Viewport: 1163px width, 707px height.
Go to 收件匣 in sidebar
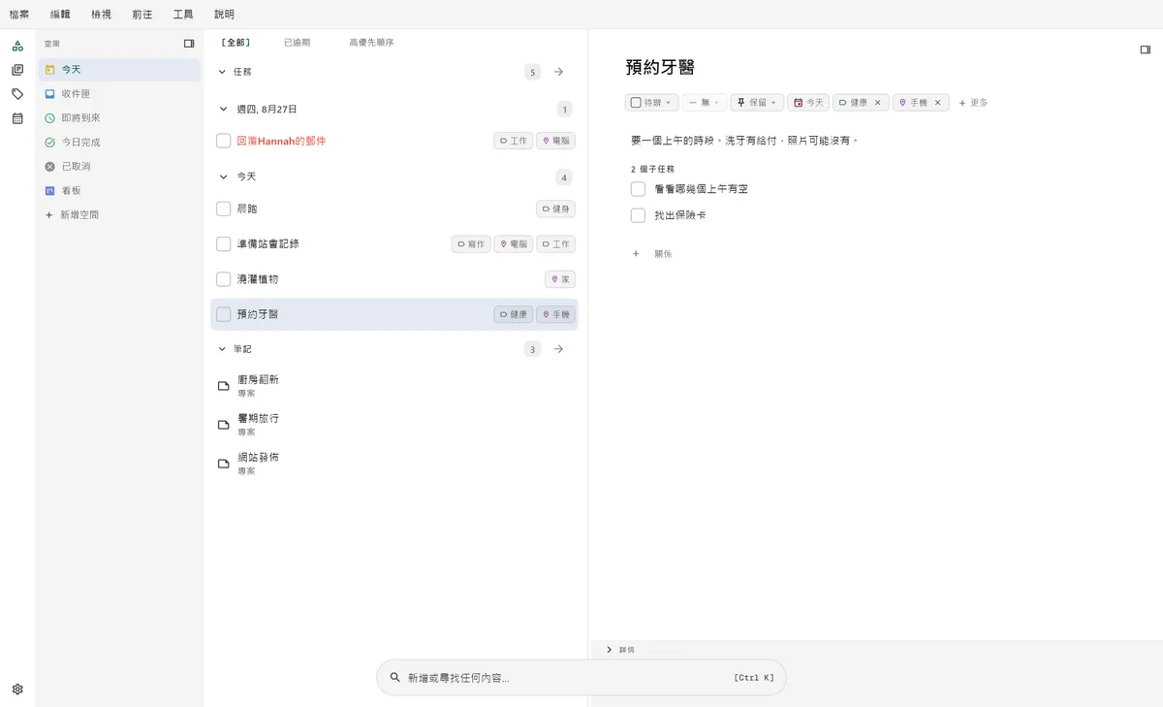pyautogui.click(x=119, y=94)
